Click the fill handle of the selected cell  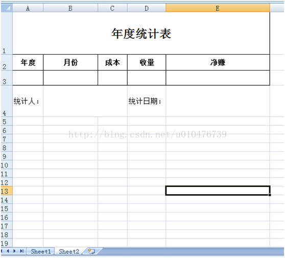point(270,195)
